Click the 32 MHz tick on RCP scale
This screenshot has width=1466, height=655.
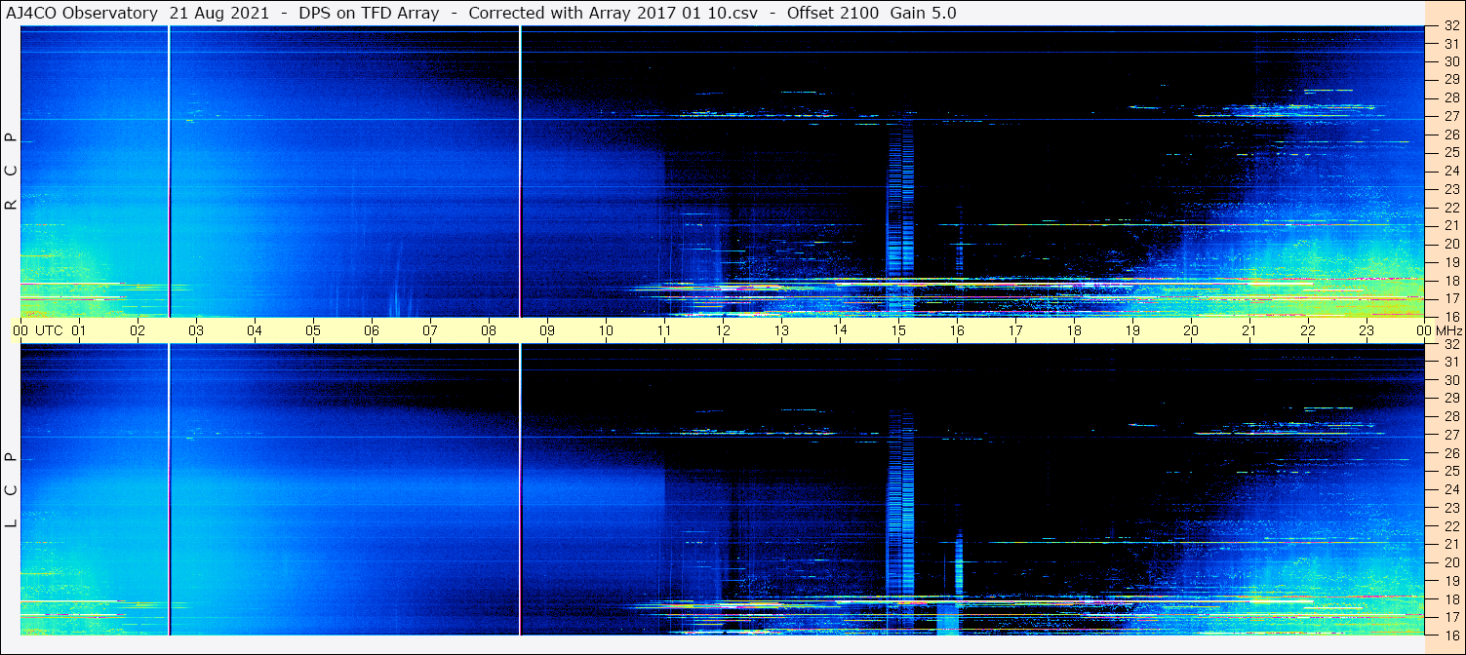tap(1450, 26)
